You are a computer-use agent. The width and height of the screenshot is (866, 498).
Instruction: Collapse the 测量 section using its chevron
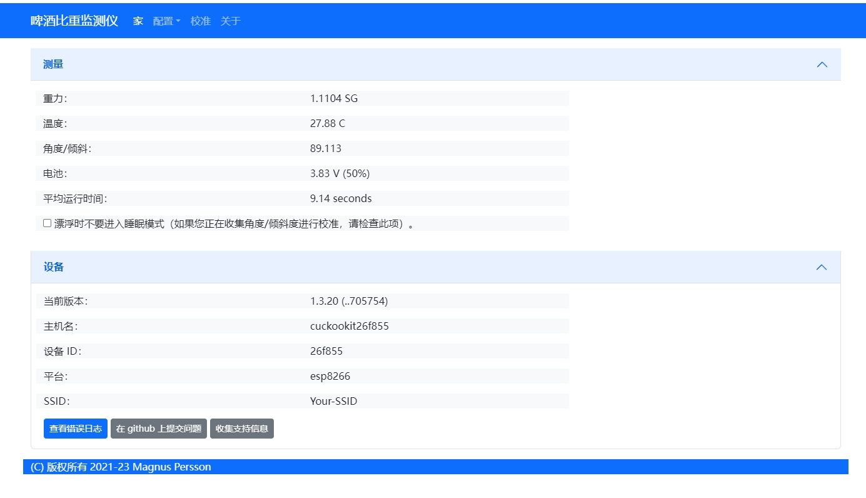(x=822, y=64)
